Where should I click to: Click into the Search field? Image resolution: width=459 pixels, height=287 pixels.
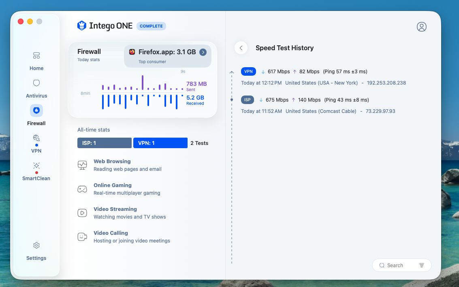click(x=401, y=266)
